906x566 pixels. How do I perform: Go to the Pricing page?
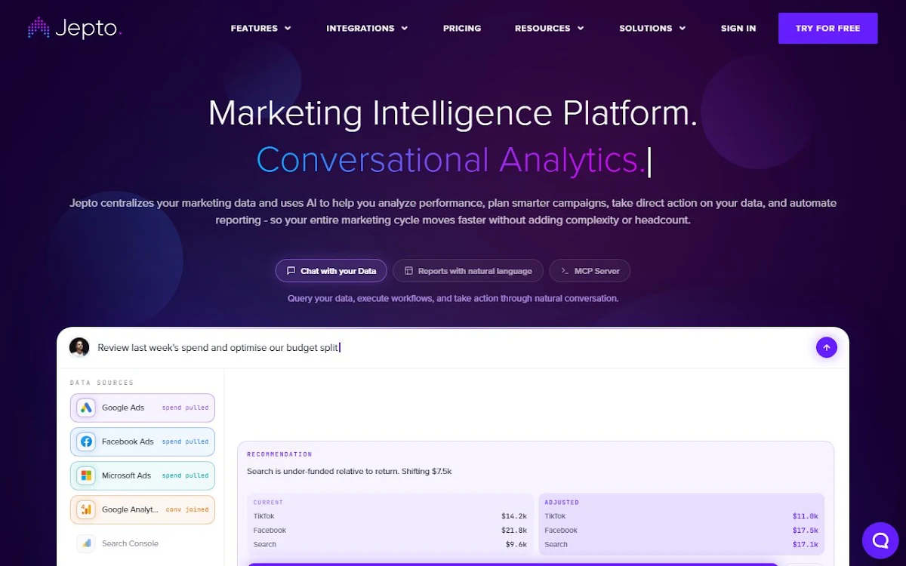click(462, 28)
